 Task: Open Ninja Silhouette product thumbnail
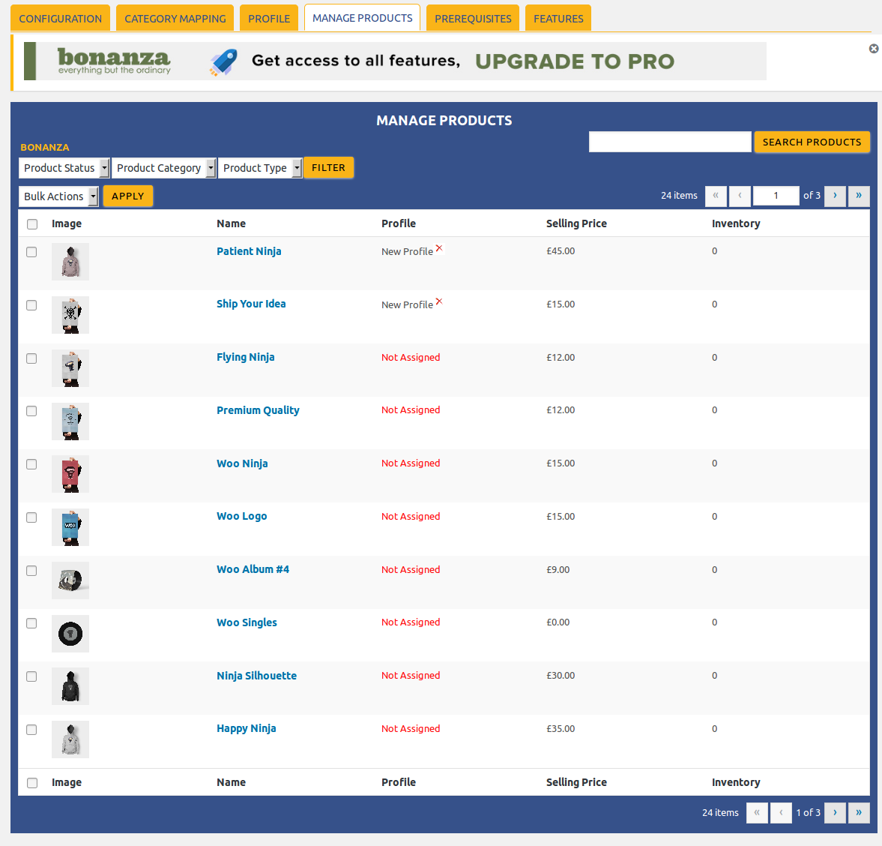point(70,686)
